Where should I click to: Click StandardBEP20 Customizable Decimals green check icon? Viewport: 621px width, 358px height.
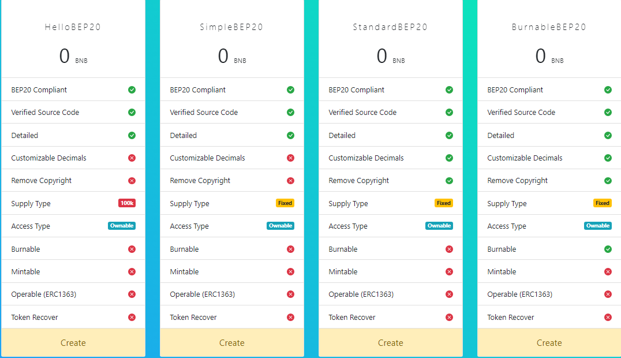click(x=449, y=158)
